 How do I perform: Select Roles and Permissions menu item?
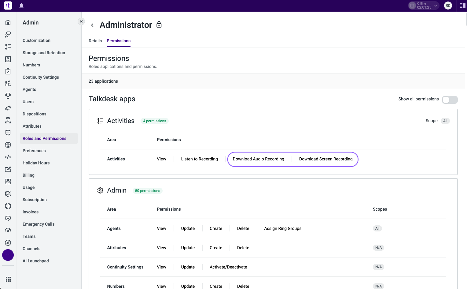(x=49, y=138)
